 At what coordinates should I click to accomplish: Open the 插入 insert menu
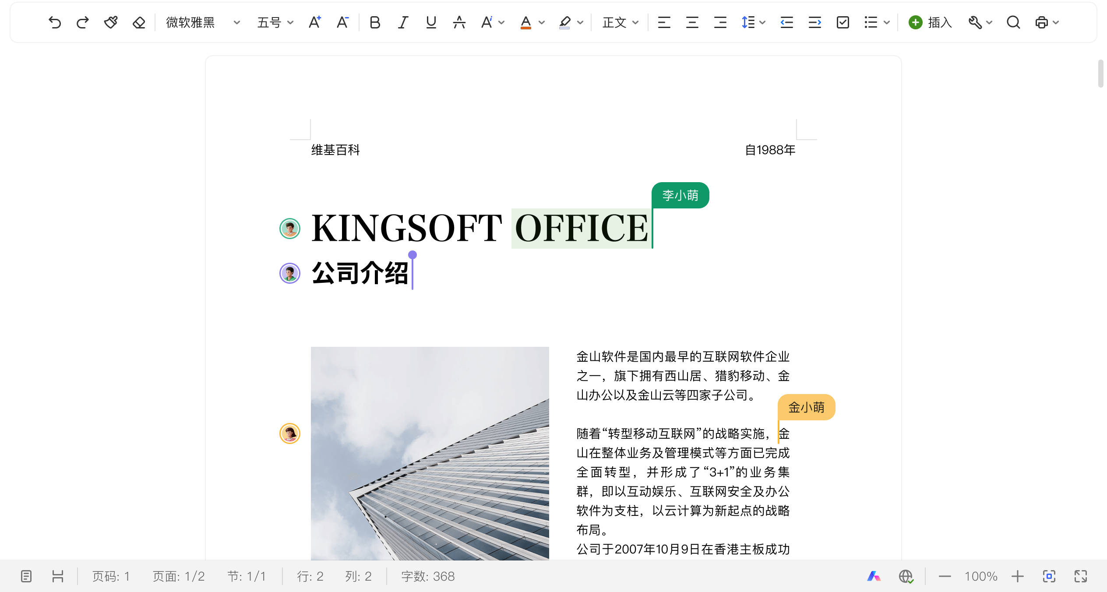930,22
